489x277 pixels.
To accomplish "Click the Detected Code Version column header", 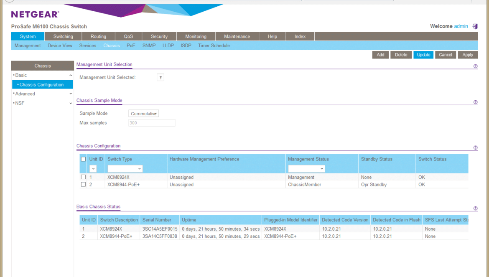I will (345, 220).
